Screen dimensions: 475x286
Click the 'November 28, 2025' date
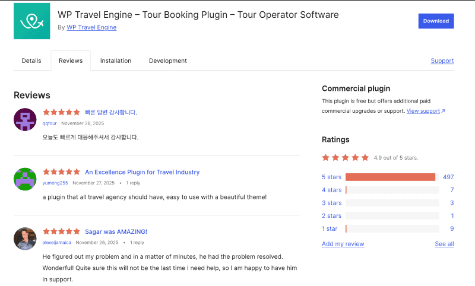[x=83, y=123]
